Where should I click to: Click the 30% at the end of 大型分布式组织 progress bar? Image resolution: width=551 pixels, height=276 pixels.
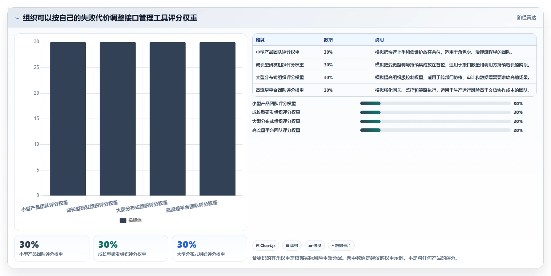click(x=518, y=121)
